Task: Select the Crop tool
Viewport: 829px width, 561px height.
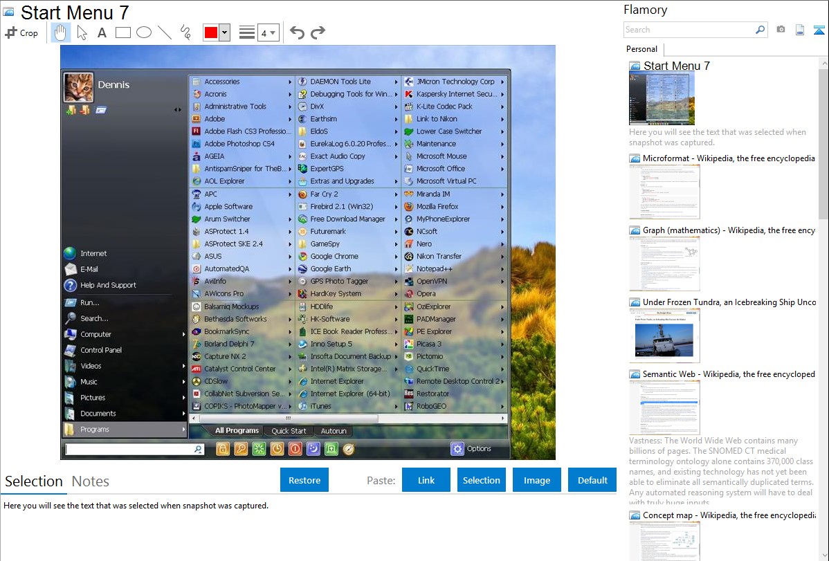Action: pos(21,33)
